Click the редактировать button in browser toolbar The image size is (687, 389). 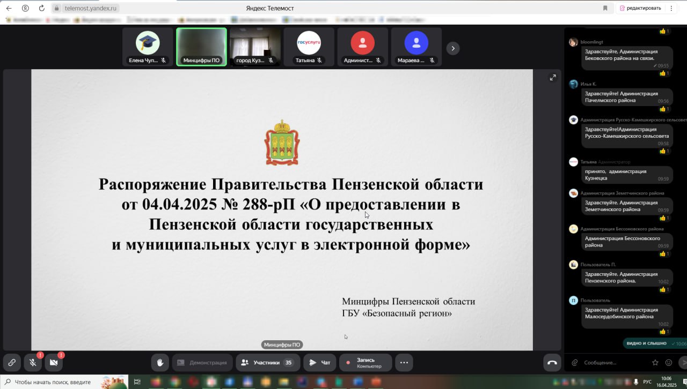(640, 8)
